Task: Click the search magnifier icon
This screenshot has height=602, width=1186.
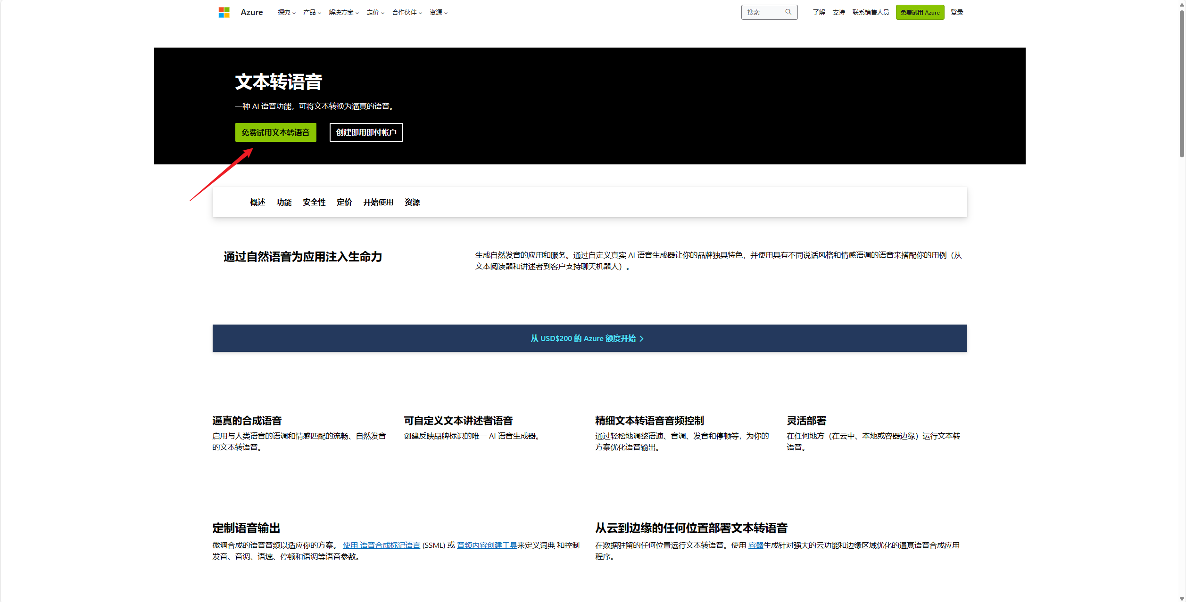Action: pyautogui.click(x=788, y=12)
